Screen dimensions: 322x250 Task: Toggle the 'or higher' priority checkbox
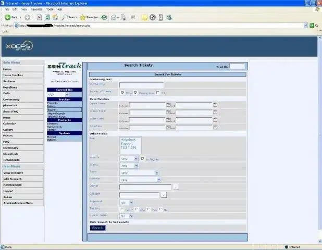pyautogui.click(x=143, y=159)
